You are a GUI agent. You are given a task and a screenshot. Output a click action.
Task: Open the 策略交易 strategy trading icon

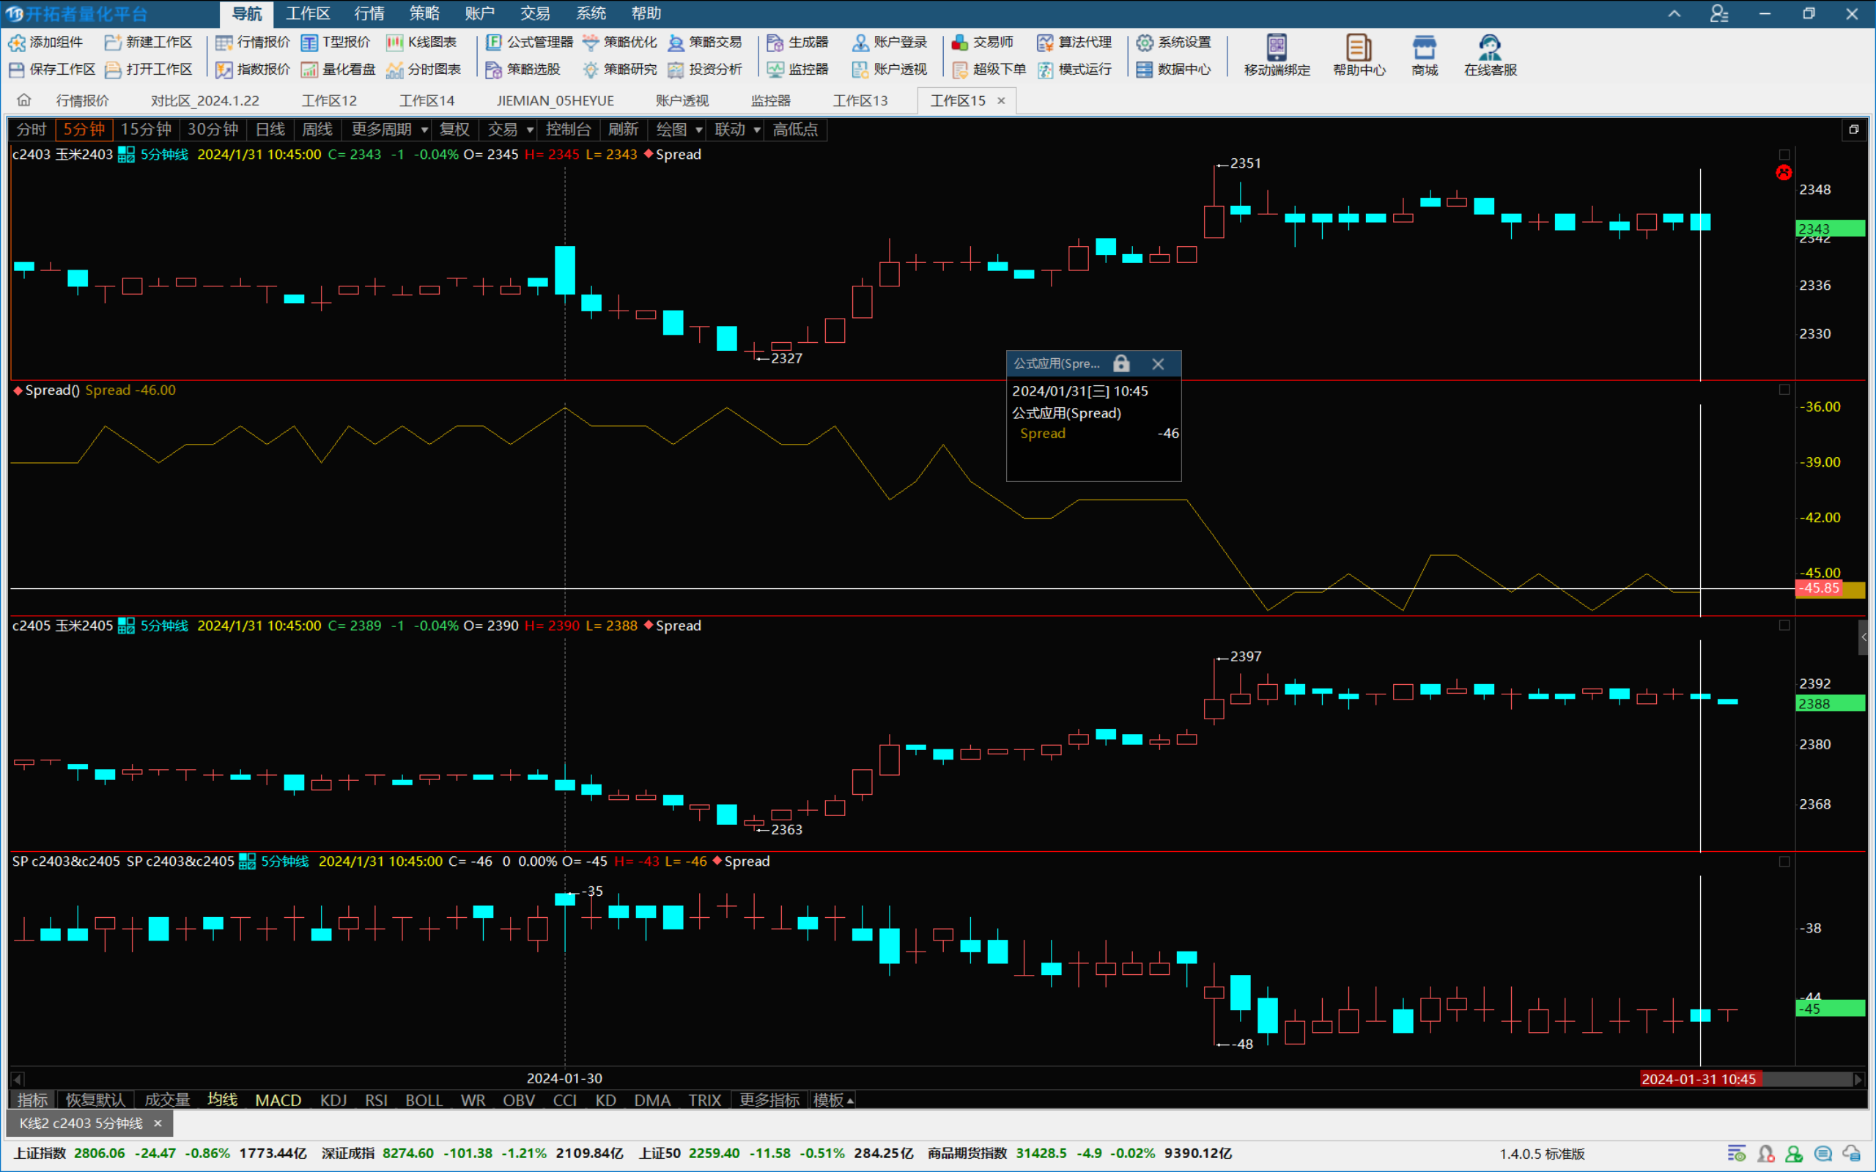(x=676, y=42)
